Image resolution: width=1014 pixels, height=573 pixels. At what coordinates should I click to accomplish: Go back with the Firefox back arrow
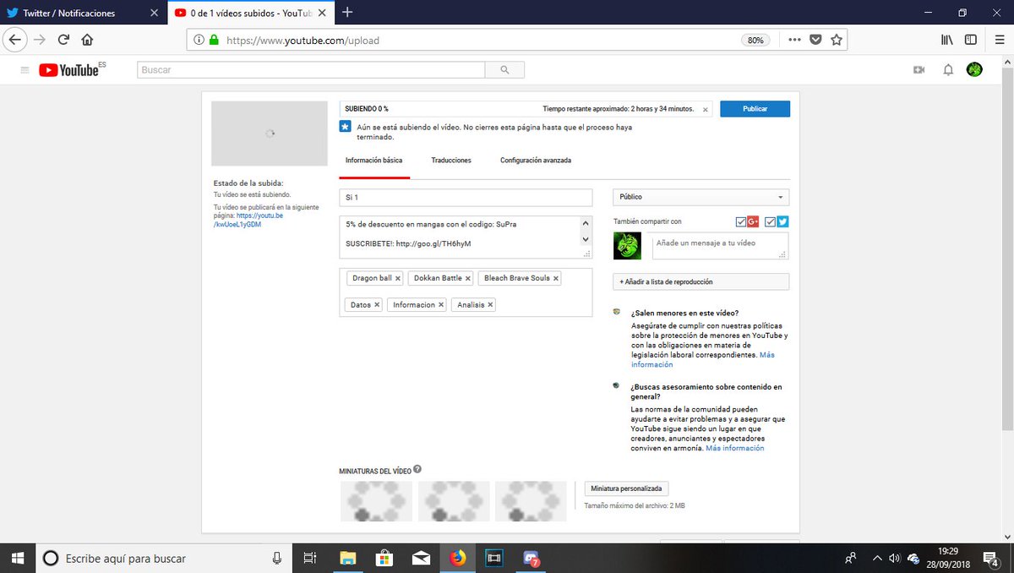click(16, 40)
